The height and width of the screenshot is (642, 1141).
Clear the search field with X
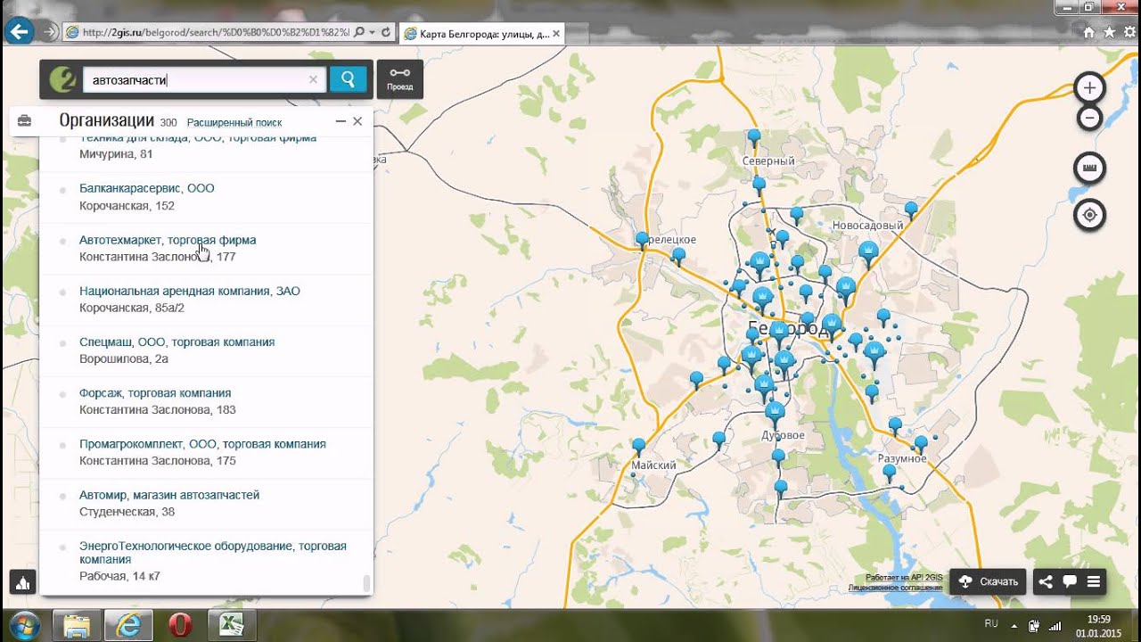(x=313, y=79)
